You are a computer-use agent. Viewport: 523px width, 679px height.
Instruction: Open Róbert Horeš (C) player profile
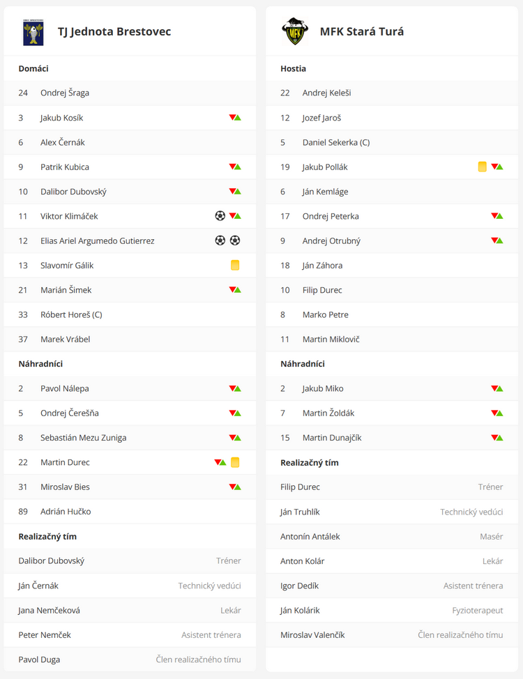[71, 314]
